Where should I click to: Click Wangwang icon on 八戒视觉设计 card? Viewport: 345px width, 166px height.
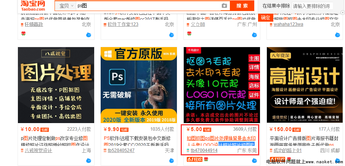coord(88,161)
